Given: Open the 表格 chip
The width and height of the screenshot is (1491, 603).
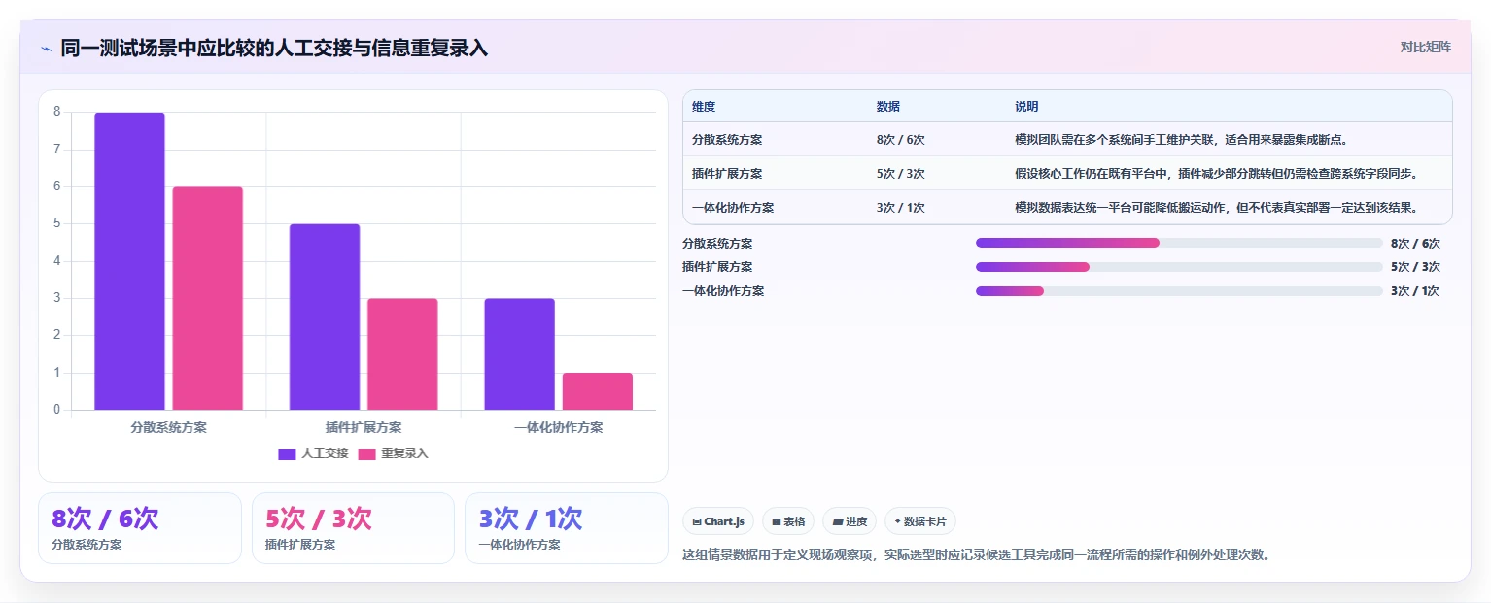Looking at the screenshot, I should (788, 521).
